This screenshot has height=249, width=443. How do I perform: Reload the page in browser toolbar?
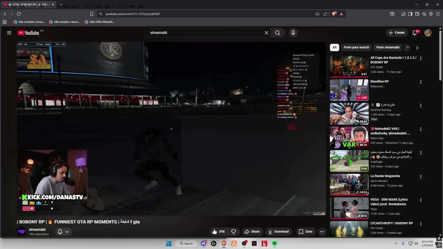coord(19,14)
